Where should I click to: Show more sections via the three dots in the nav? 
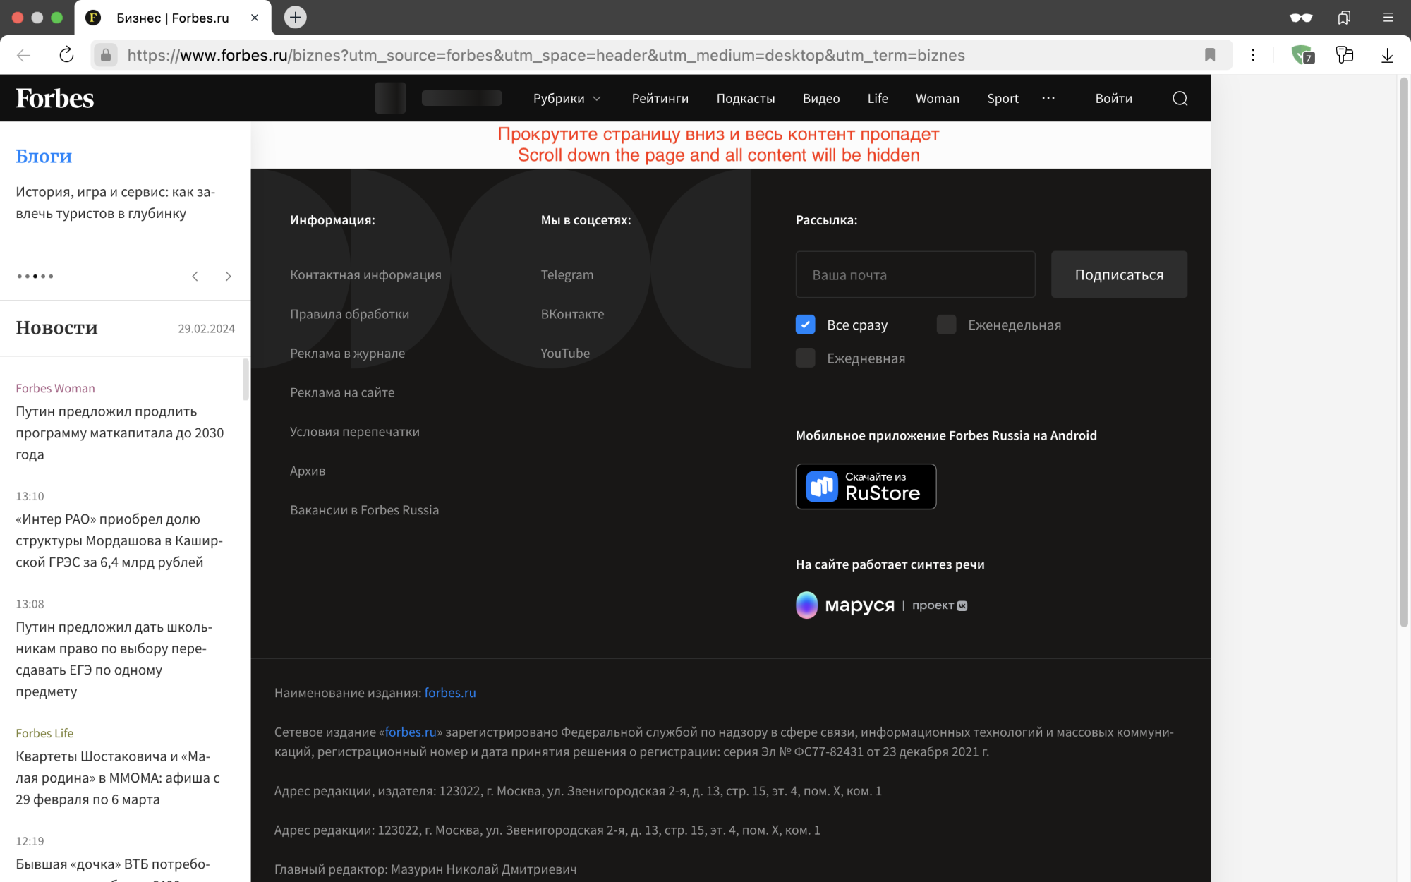[x=1048, y=98]
